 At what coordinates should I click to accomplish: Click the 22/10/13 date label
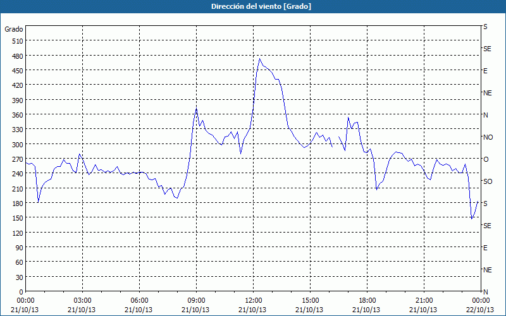[x=480, y=310]
